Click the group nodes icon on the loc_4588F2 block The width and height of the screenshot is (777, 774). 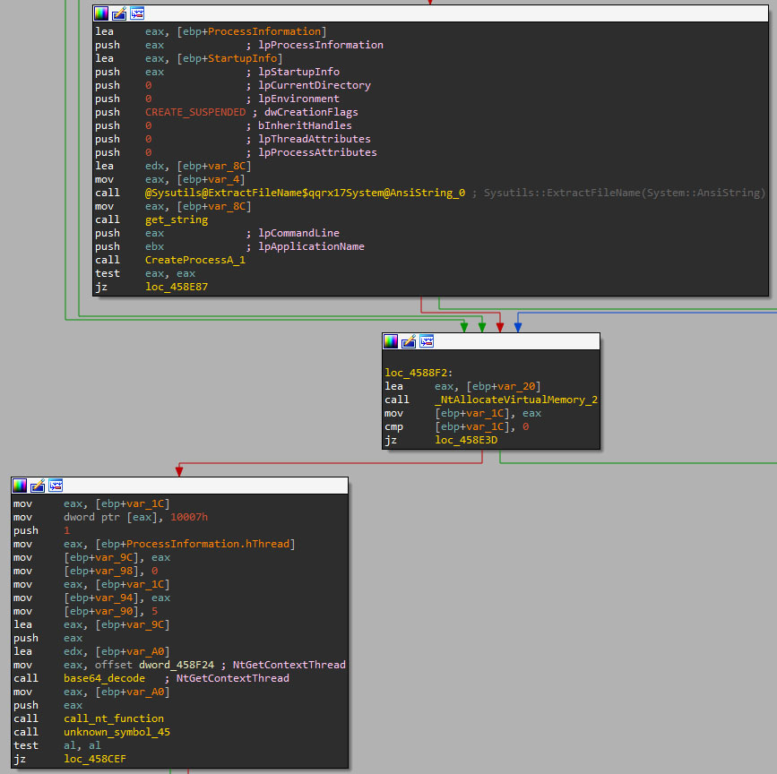click(x=427, y=341)
